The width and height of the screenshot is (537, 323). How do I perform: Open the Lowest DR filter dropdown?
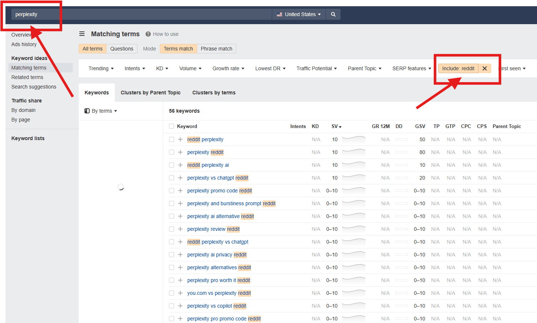tap(270, 68)
